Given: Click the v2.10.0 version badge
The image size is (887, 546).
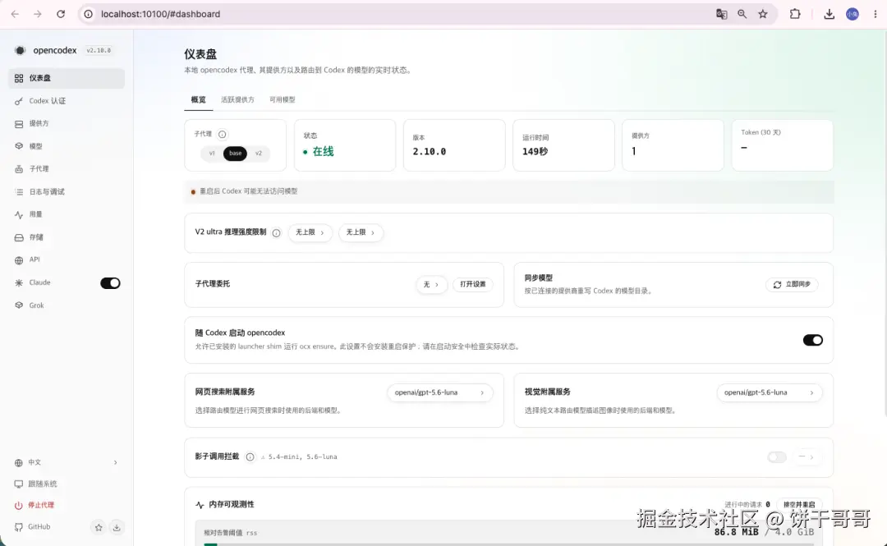Looking at the screenshot, I should coord(99,50).
